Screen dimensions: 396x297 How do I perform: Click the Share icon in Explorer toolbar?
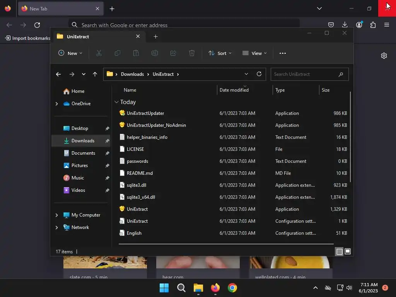[x=173, y=53]
